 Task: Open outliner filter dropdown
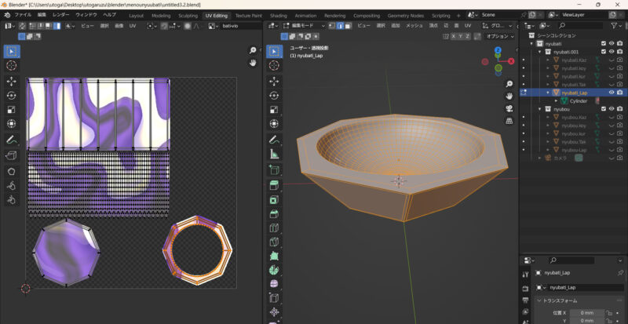click(x=616, y=26)
